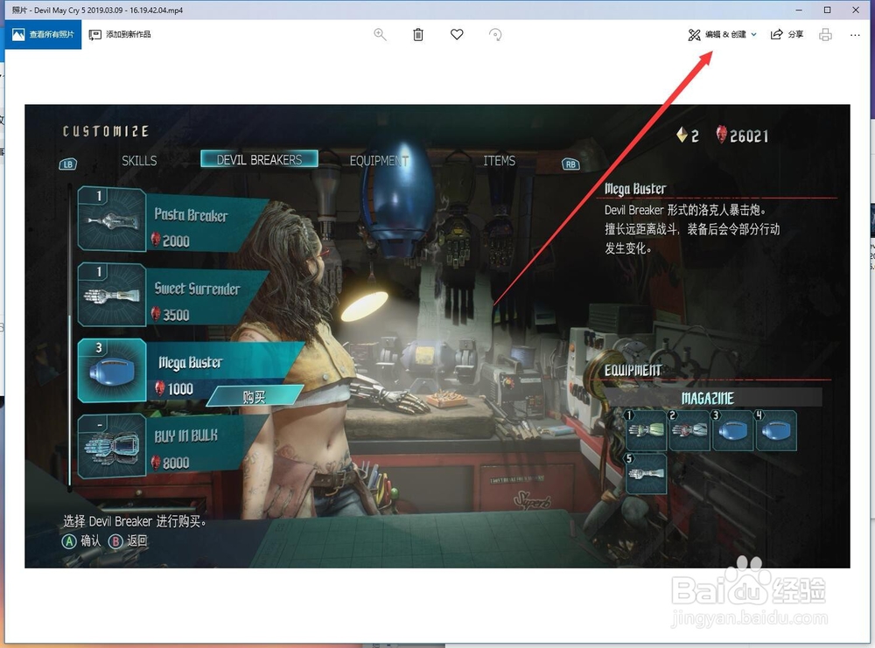Select magazine slot 2
The image size is (875, 648).
(x=689, y=430)
